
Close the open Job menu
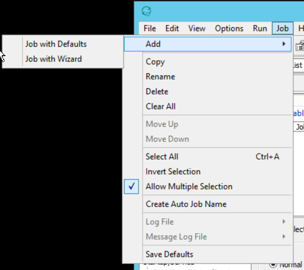(282, 28)
